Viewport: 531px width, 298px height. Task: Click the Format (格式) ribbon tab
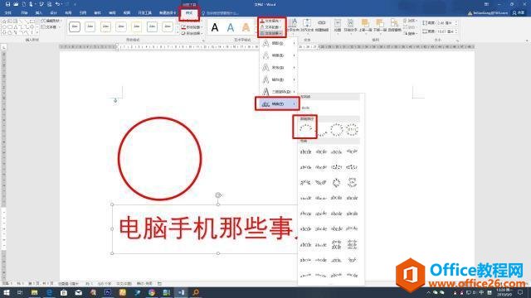tap(189, 13)
